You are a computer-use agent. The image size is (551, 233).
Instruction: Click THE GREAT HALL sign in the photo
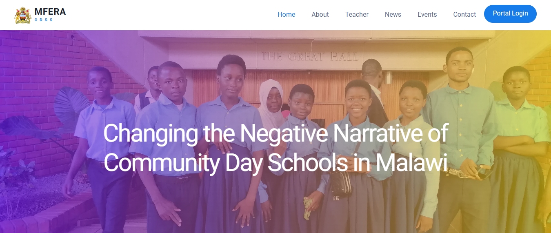tap(309, 56)
